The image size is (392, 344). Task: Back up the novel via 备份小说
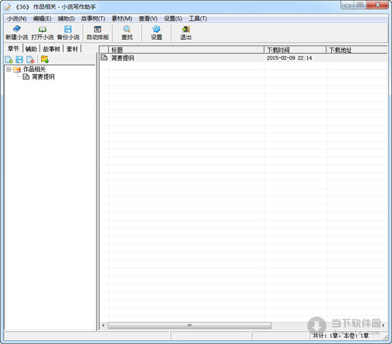point(68,33)
